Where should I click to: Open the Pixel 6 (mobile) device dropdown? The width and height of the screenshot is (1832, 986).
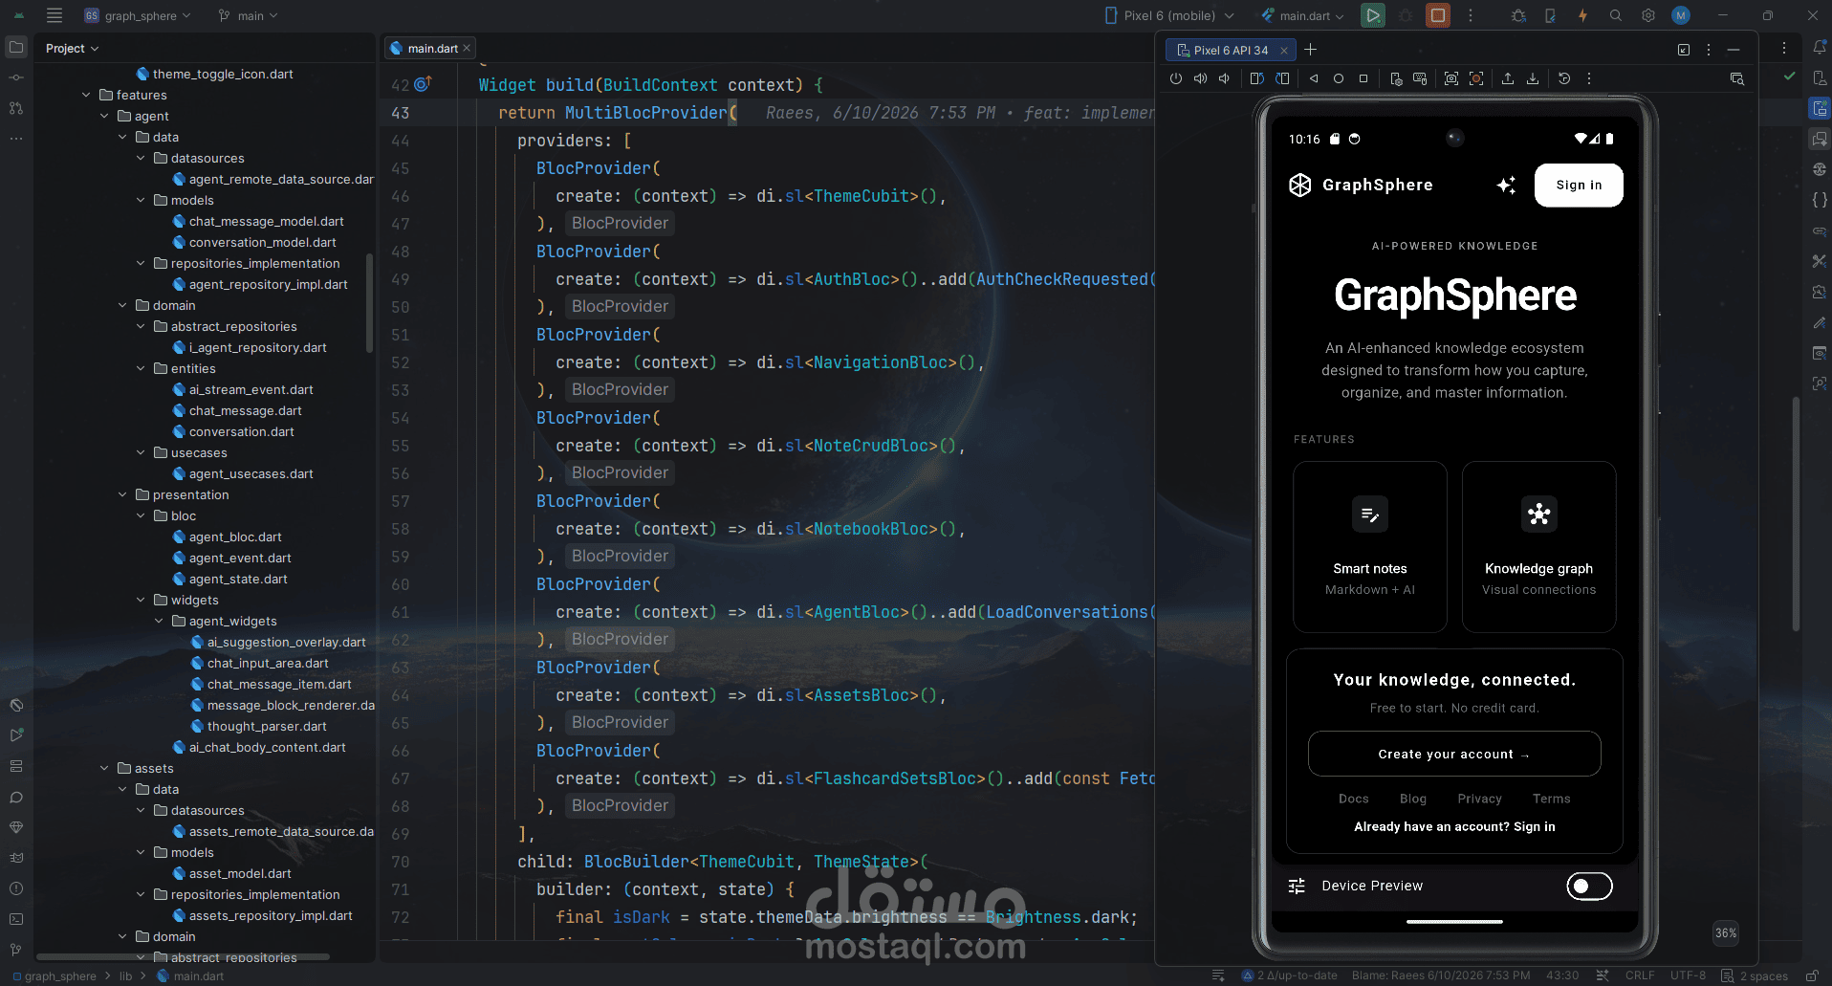(x=1170, y=15)
